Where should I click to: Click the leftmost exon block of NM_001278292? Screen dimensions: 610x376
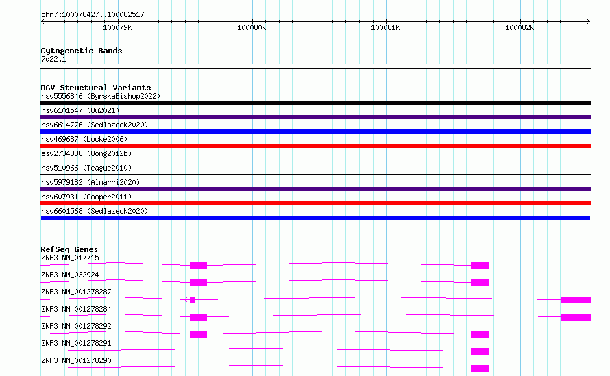tap(198, 334)
